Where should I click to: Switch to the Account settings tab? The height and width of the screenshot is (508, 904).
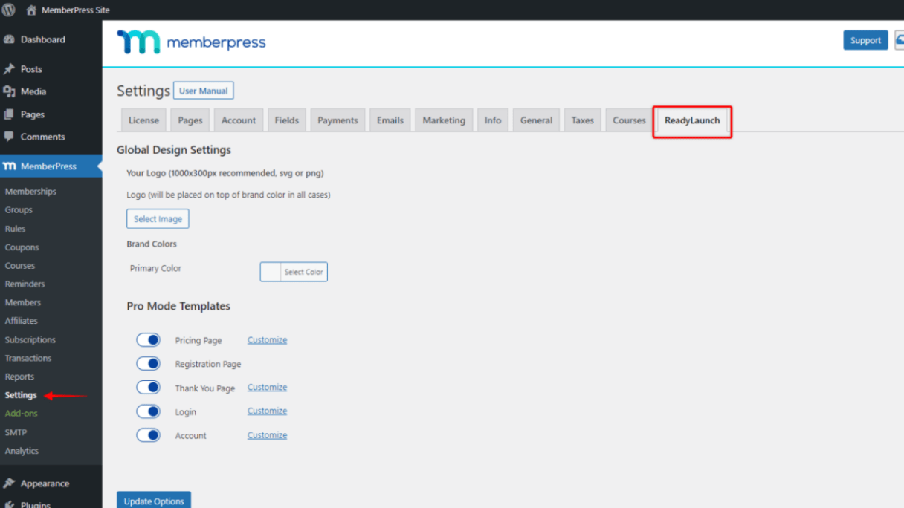(x=239, y=120)
